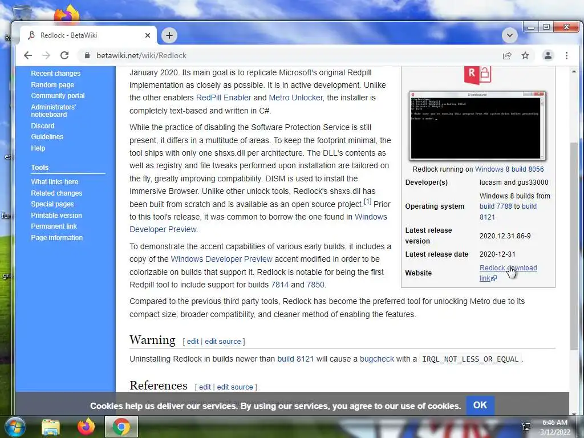This screenshot has width=584, height=438.
Task: Click version value 2020.12.31.86-9
Action: tap(505, 236)
